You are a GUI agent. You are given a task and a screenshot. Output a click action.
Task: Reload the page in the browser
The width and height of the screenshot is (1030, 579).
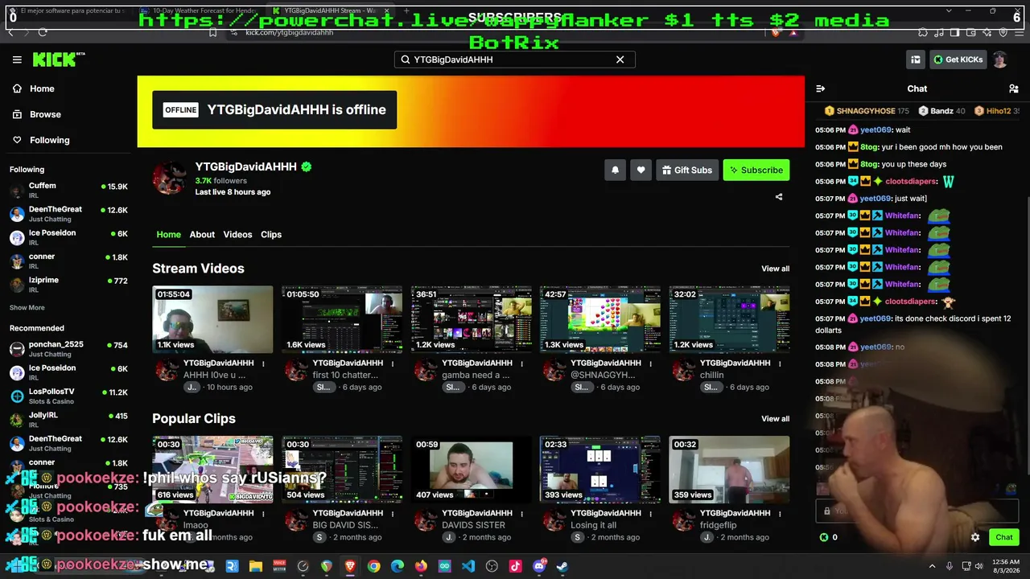(x=43, y=32)
